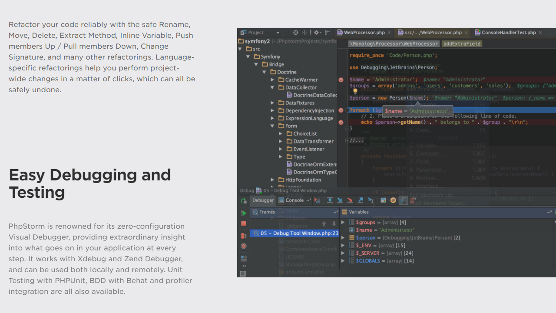Switch to the ConsoleHandlerTest.php tab
The width and height of the screenshot is (556, 313).
(x=509, y=33)
